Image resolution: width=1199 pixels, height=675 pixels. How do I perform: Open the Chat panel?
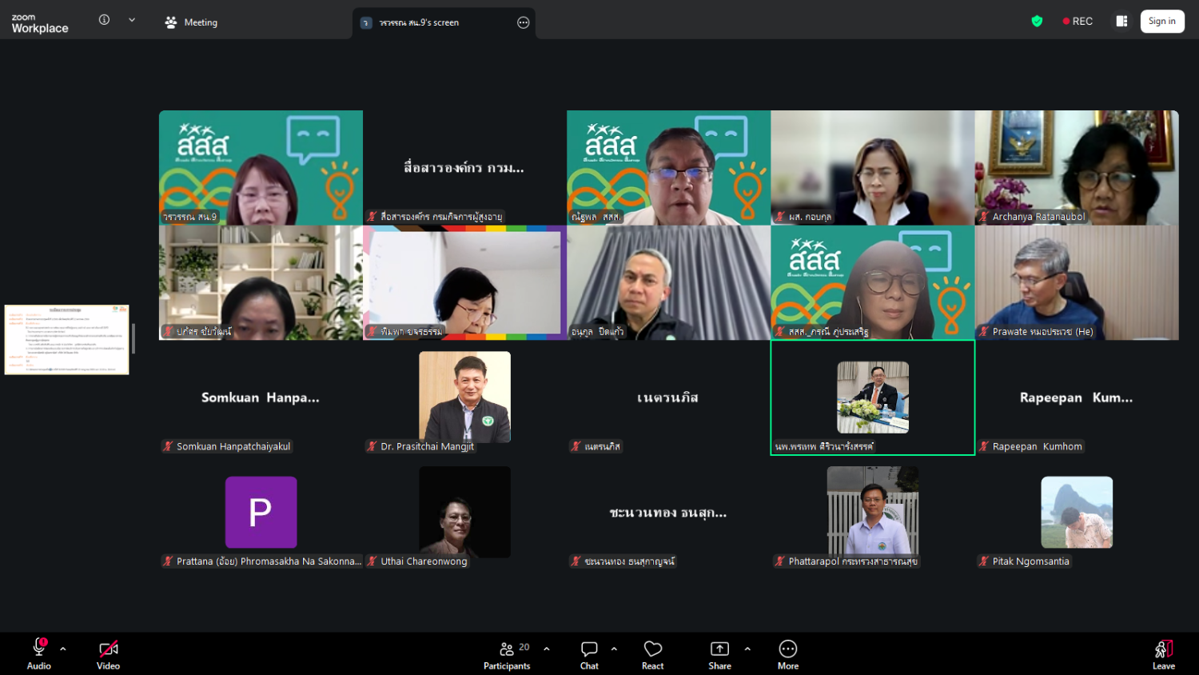589,653
